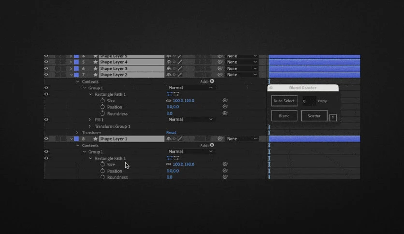Click the Blend button

coord(284,116)
